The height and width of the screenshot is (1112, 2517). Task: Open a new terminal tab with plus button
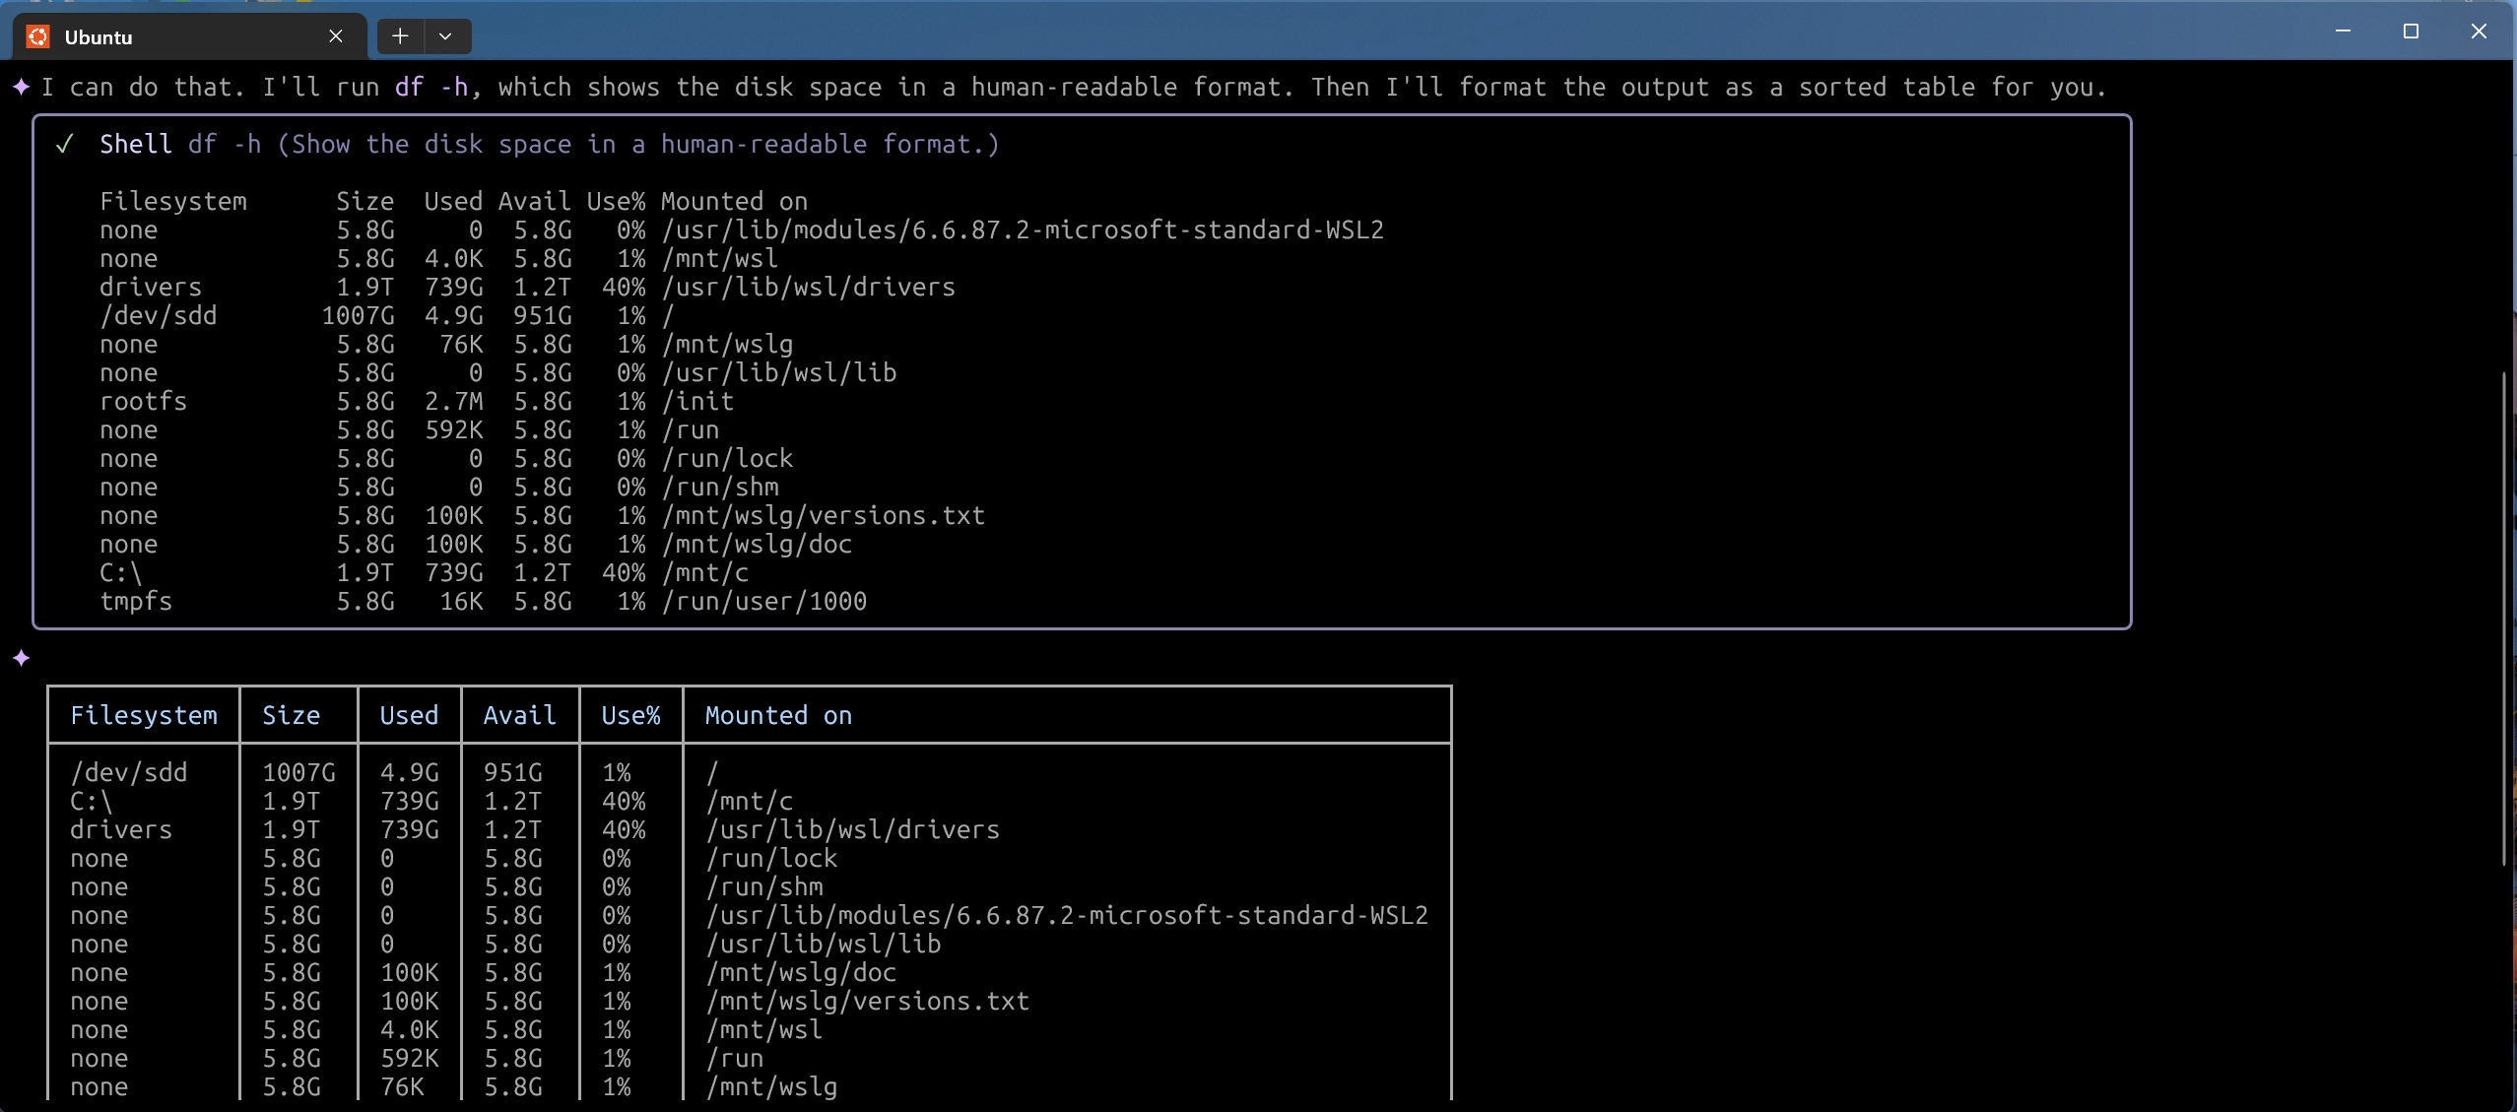click(400, 36)
